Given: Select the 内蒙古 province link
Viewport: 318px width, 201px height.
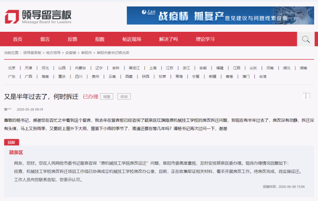Looking at the screenshot, I should 80,68.
